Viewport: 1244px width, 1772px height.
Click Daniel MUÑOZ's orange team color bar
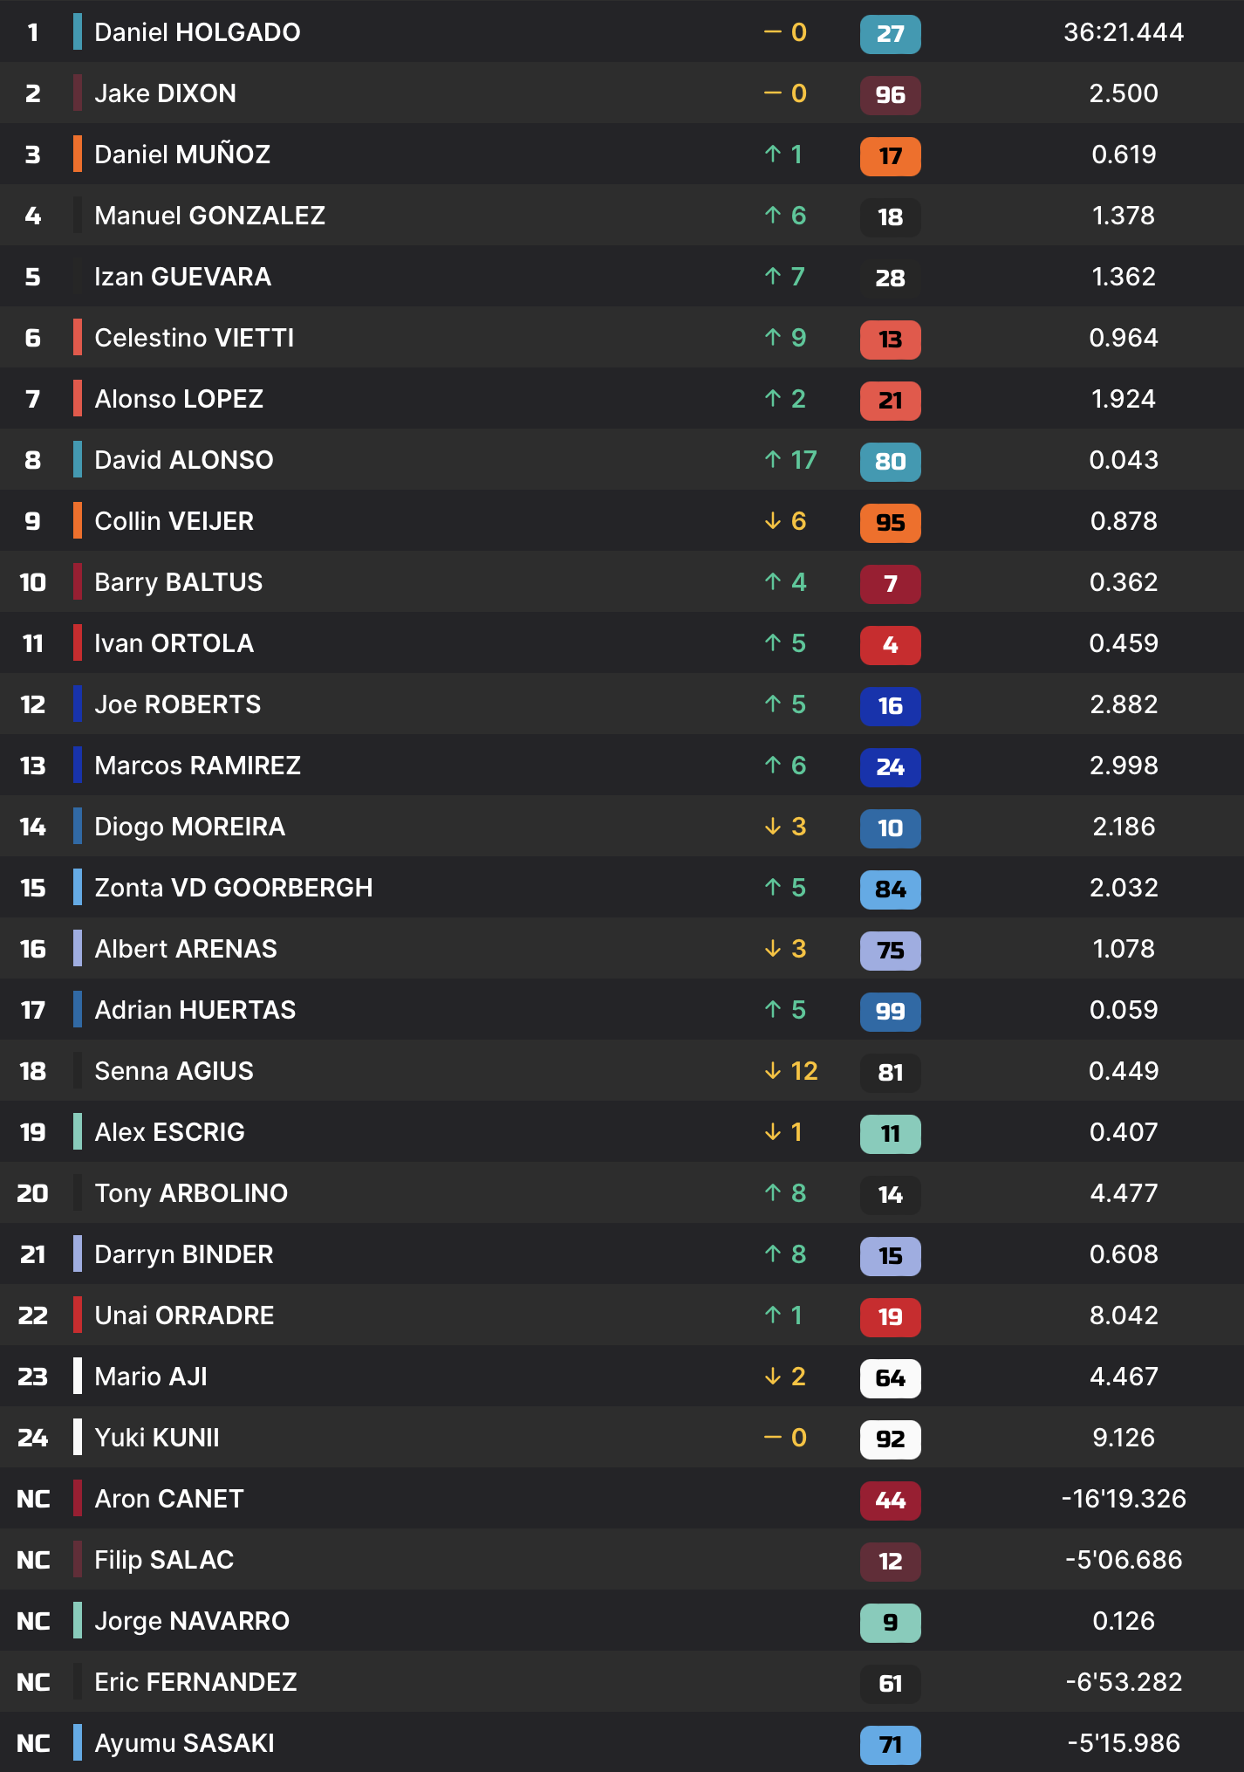pyautogui.click(x=78, y=155)
